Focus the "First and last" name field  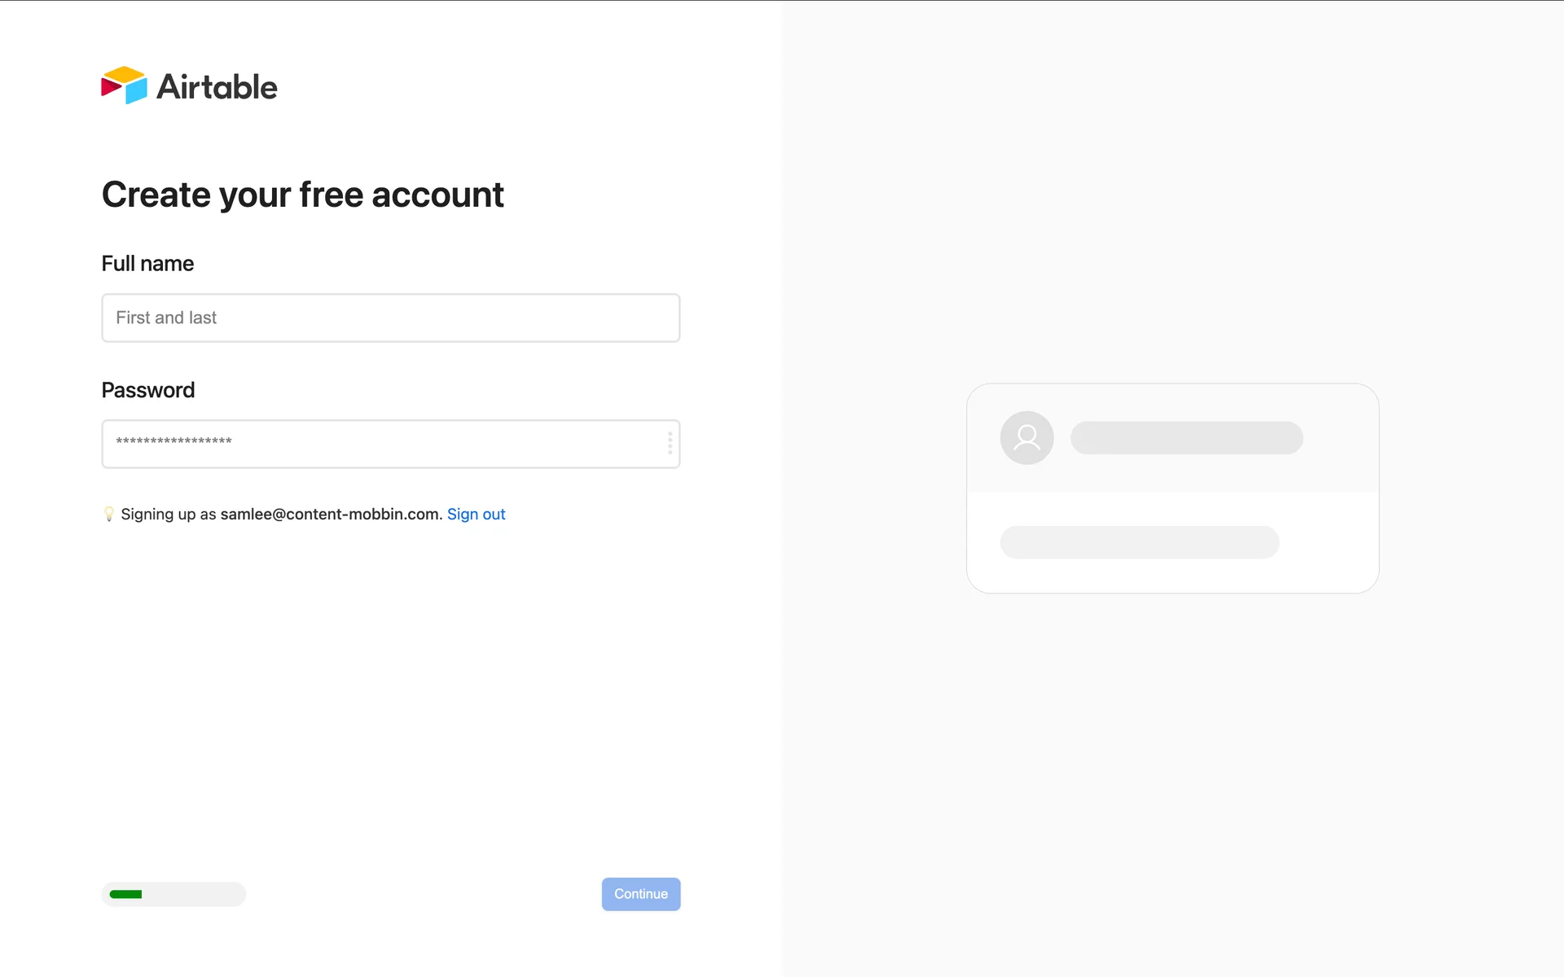pos(390,318)
